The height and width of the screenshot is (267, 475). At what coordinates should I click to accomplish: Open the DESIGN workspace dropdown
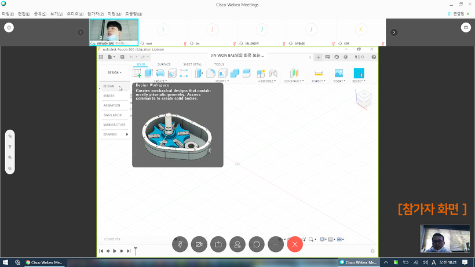115,72
